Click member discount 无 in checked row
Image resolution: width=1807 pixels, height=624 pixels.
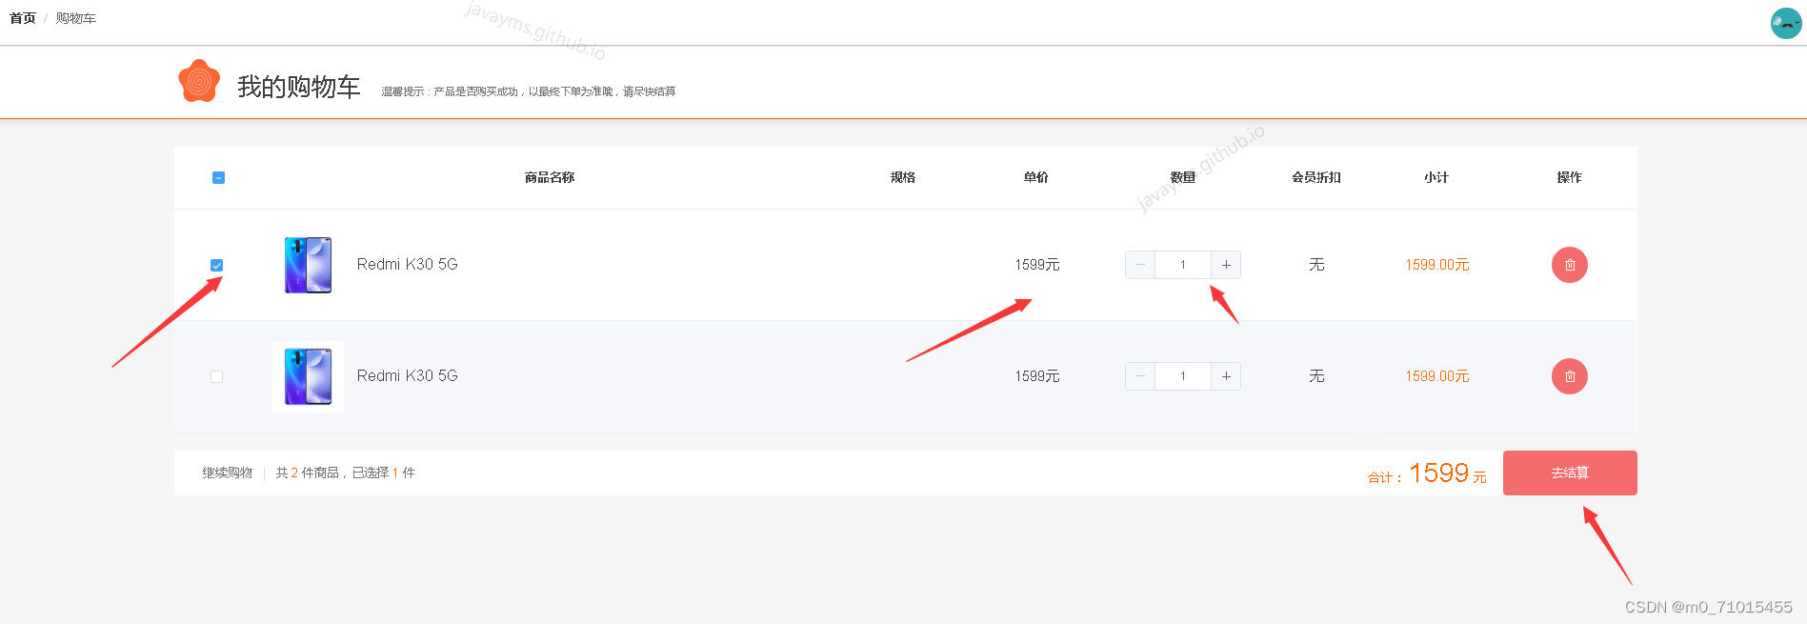coord(1316,264)
